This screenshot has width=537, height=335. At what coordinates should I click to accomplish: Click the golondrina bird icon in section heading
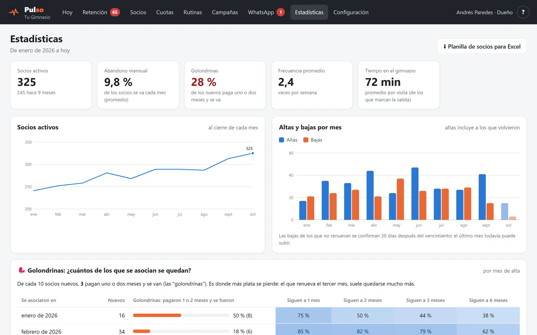tap(21, 270)
